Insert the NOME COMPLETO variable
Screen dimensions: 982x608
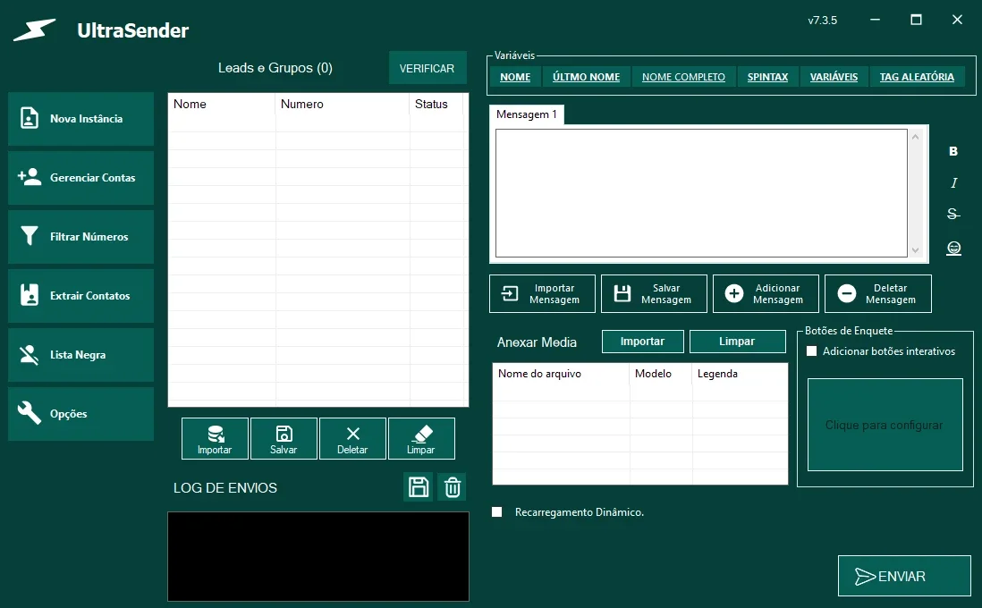click(x=683, y=77)
